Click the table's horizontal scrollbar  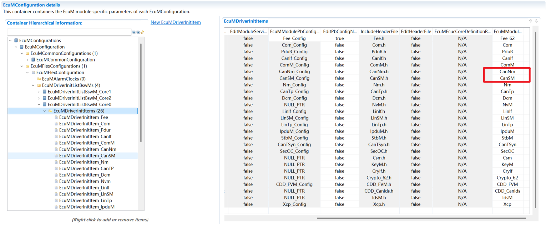coord(421,218)
